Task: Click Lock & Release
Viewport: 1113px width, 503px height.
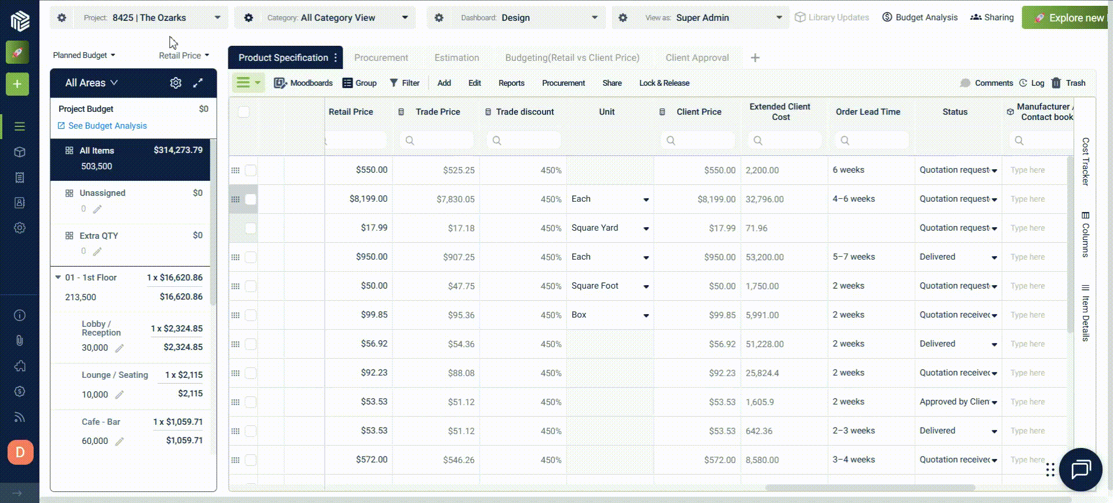Action: point(664,83)
